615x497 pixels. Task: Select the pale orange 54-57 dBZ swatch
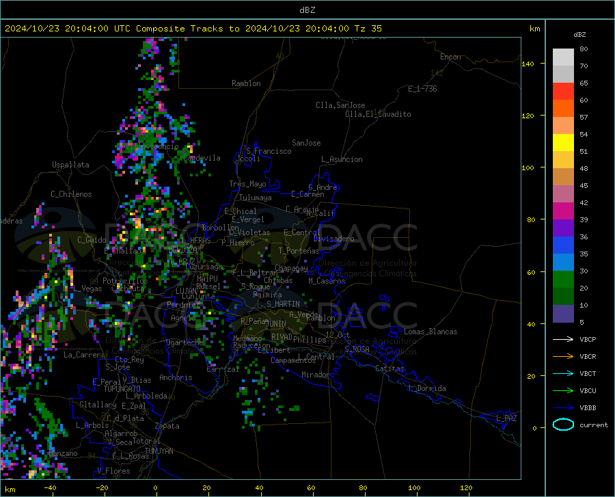[x=563, y=126]
